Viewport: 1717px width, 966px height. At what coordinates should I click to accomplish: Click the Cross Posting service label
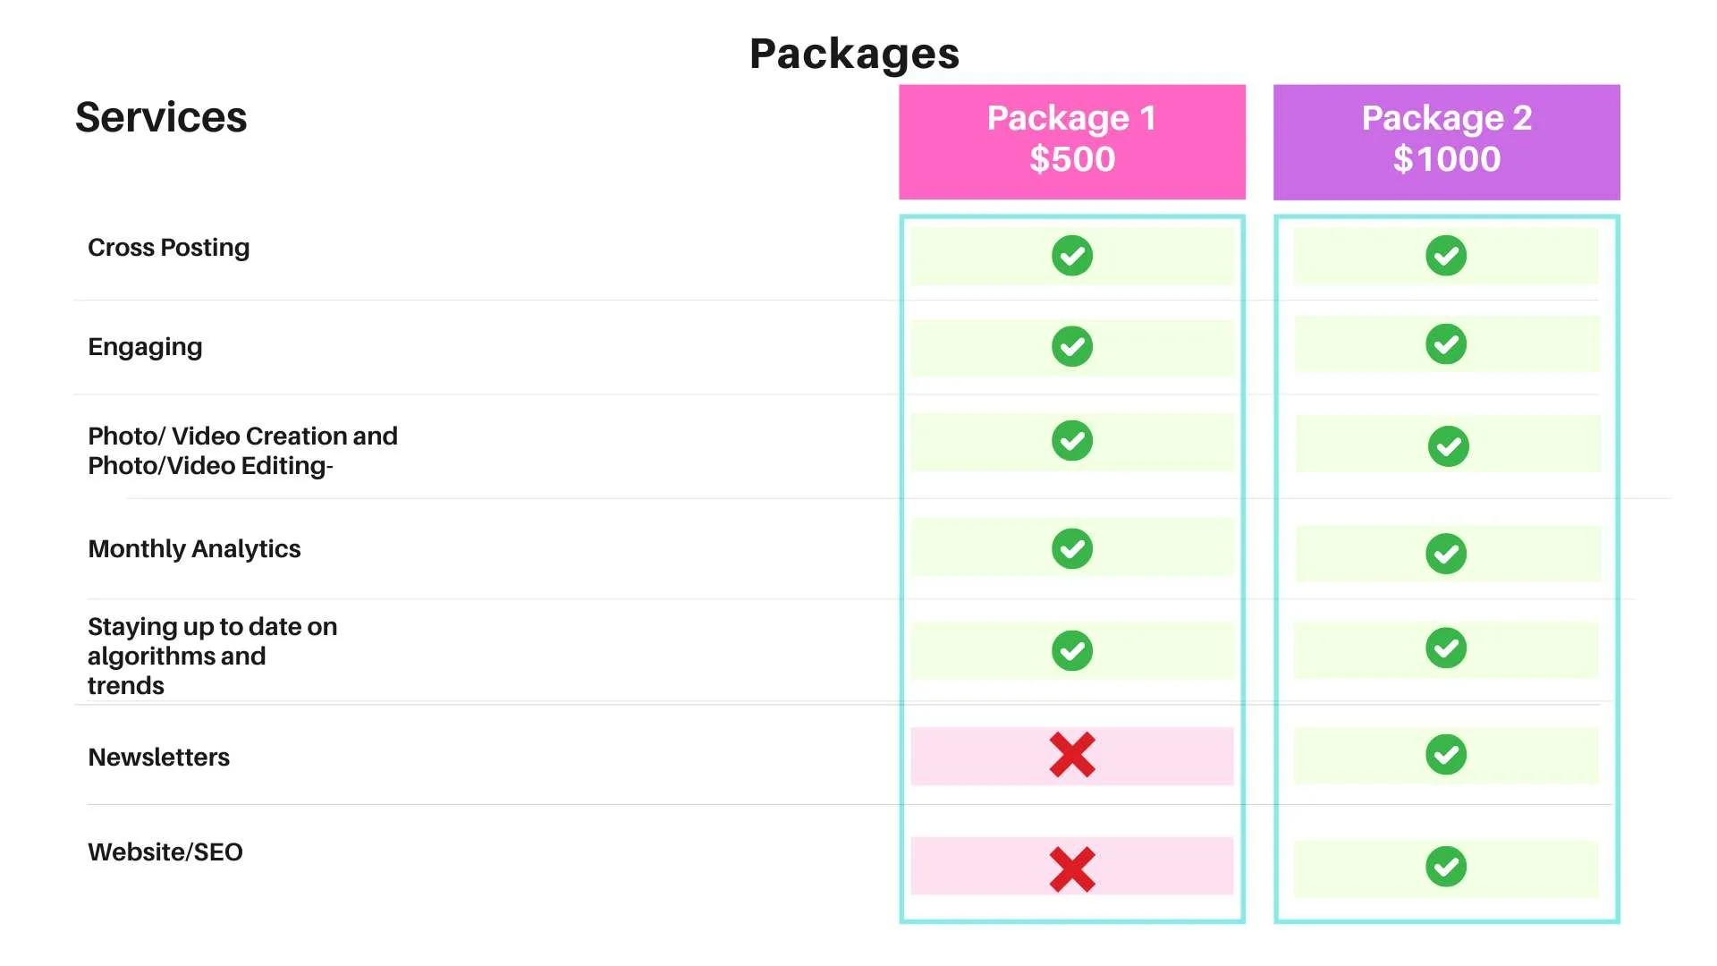[168, 248]
